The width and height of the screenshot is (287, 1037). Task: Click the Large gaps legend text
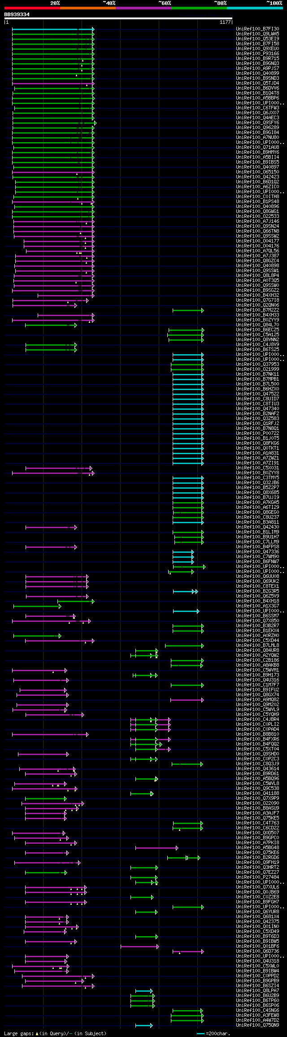pyautogui.click(x=56, y=1033)
